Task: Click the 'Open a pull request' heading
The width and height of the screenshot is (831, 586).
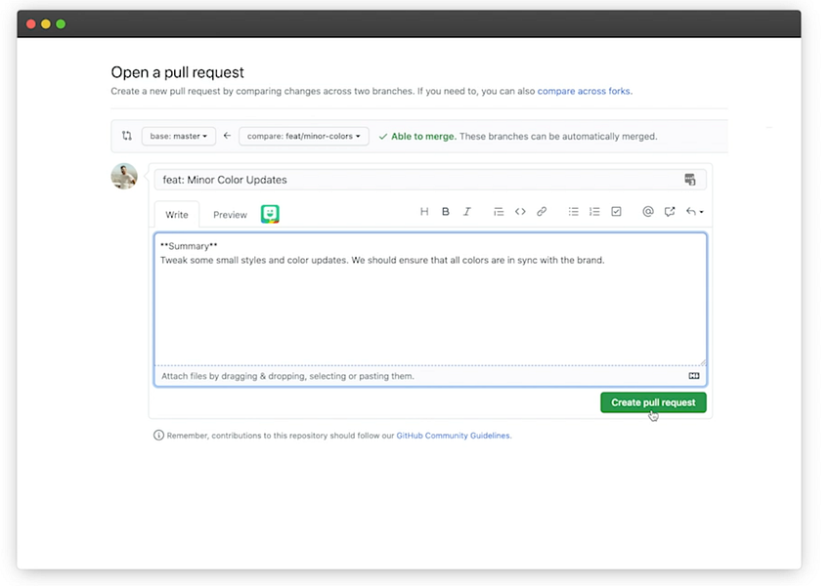Action: [177, 72]
